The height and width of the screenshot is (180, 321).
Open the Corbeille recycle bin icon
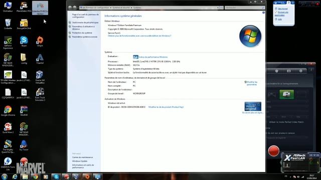(x=8, y=24)
